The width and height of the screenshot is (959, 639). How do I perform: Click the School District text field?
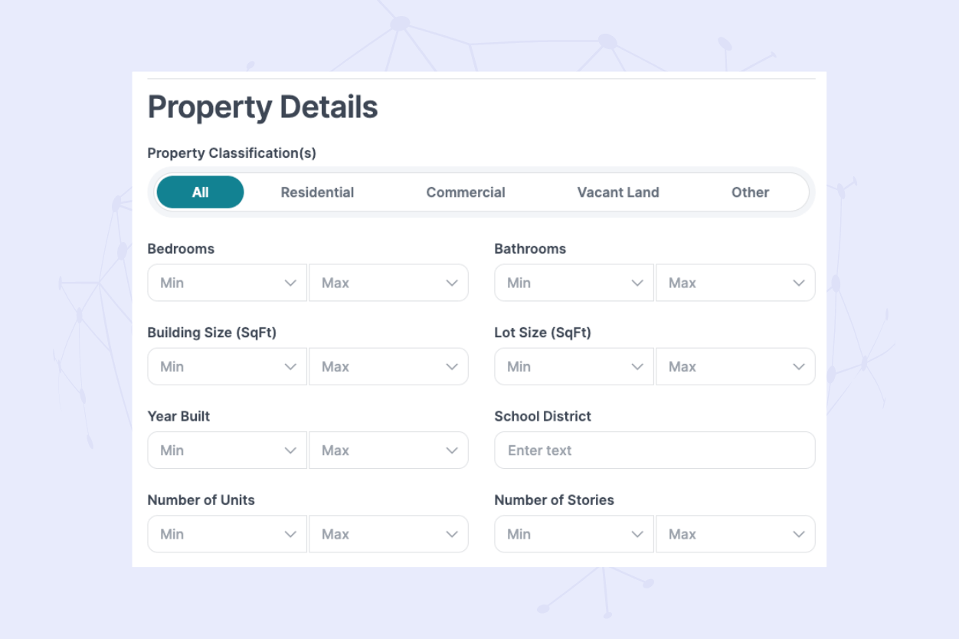click(x=654, y=450)
